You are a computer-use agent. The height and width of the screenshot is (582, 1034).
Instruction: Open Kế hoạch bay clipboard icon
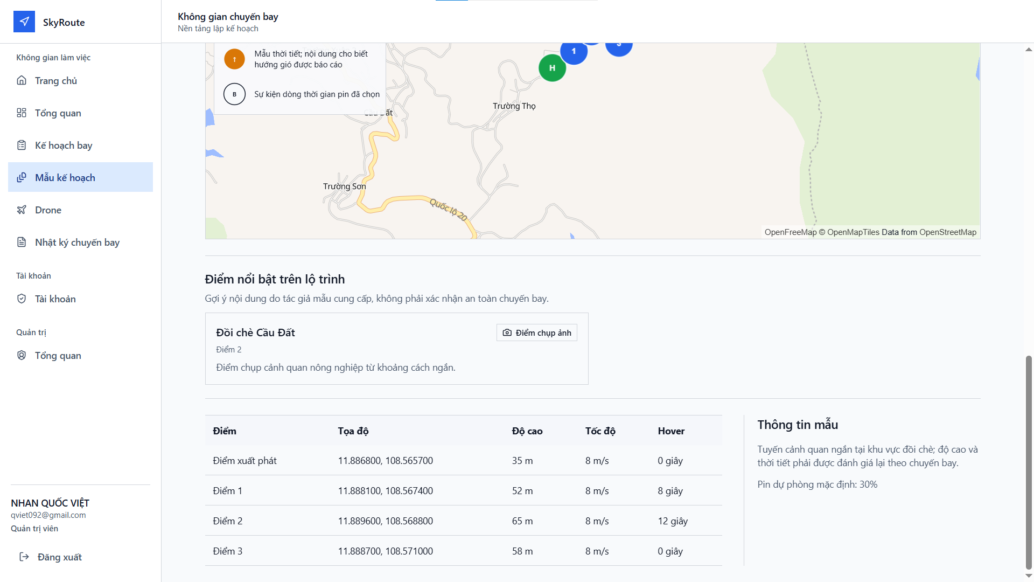tap(22, 145)
